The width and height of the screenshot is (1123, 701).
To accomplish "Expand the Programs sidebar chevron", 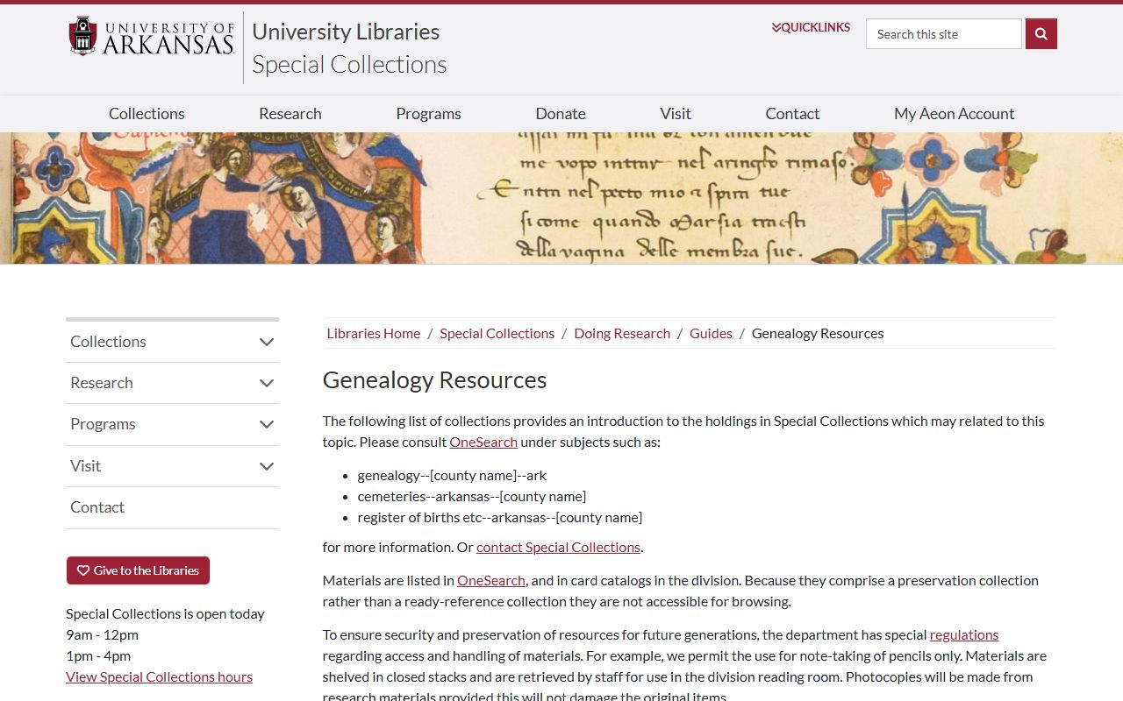I will [x=267, y=424].
